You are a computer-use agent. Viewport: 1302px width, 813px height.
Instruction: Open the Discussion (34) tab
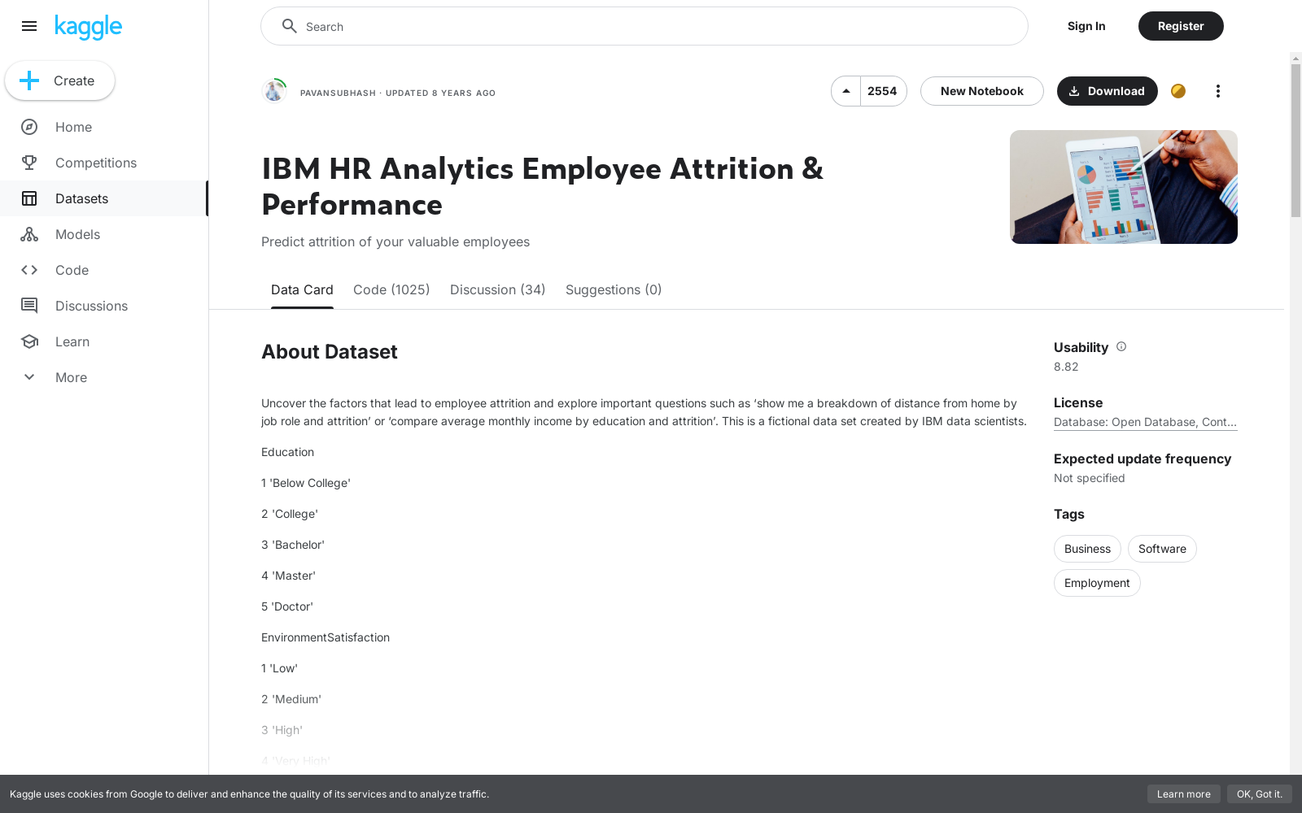498,289
